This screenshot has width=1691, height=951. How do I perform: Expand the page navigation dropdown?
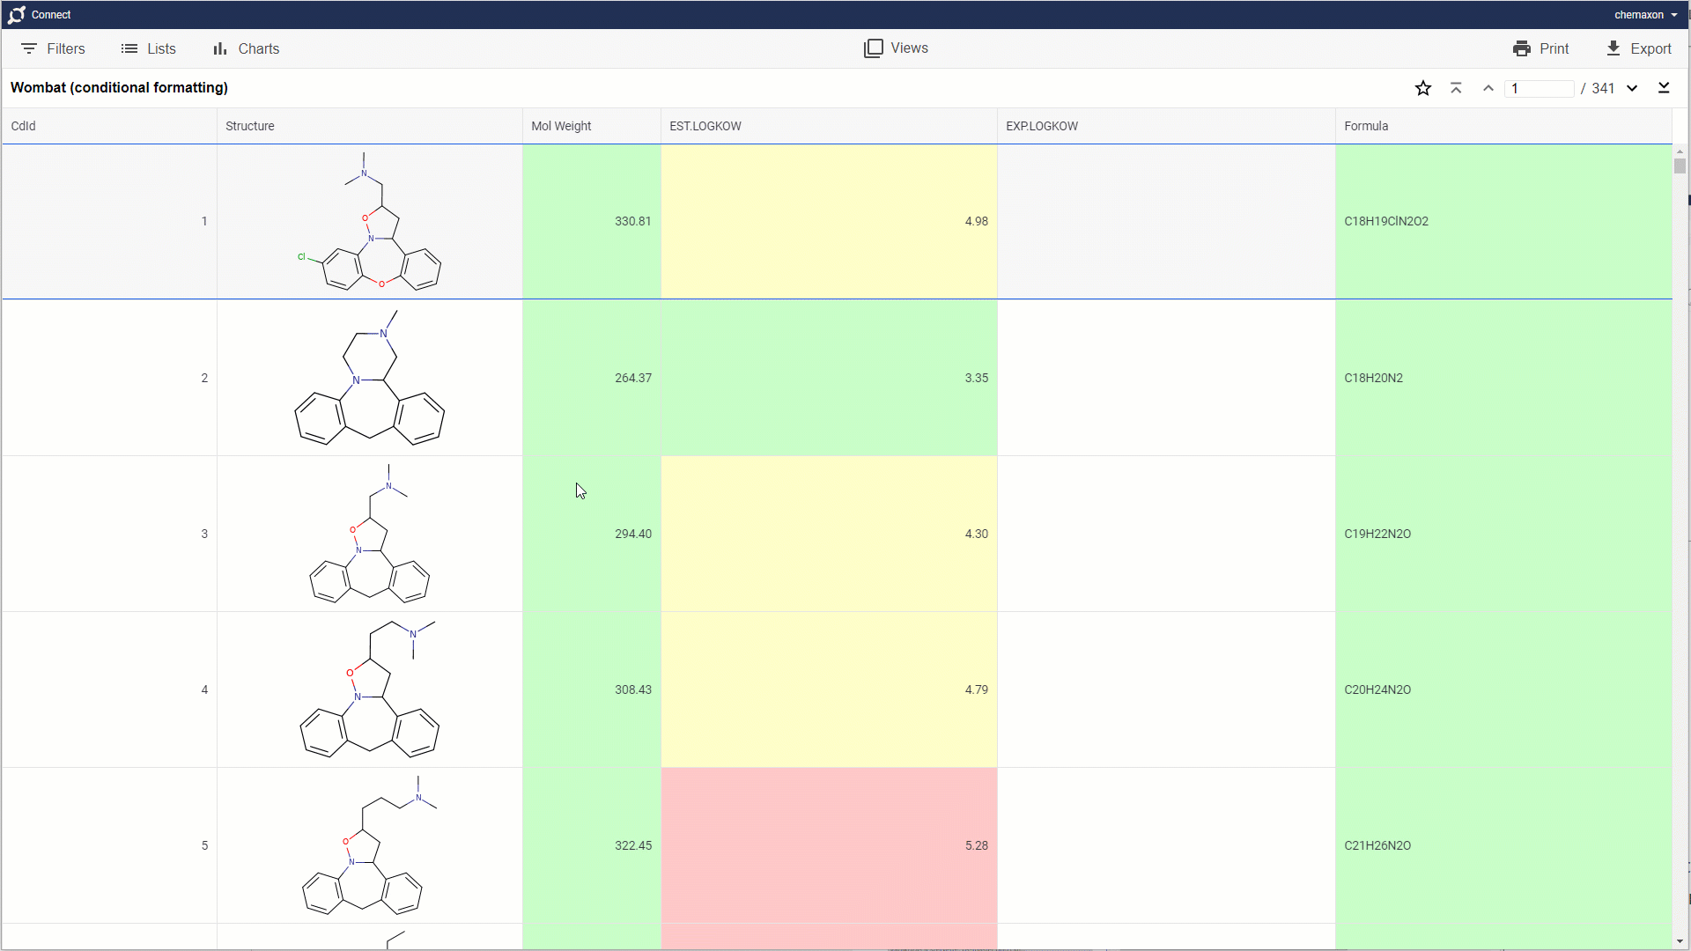point(1633,87)
